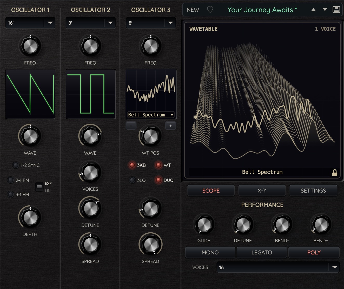Flip the EXP/LIN switch

click(x=39, y=187)
